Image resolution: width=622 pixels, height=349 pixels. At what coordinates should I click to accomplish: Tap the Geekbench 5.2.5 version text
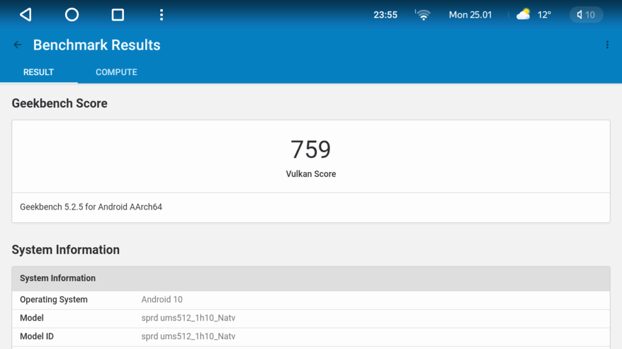pyautogui.click(x=91, y=207)
